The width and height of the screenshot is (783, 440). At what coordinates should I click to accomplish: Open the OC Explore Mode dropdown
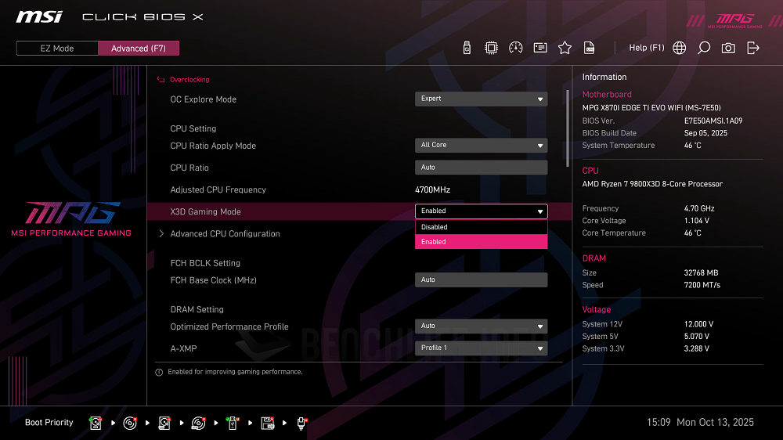[481, 99]
